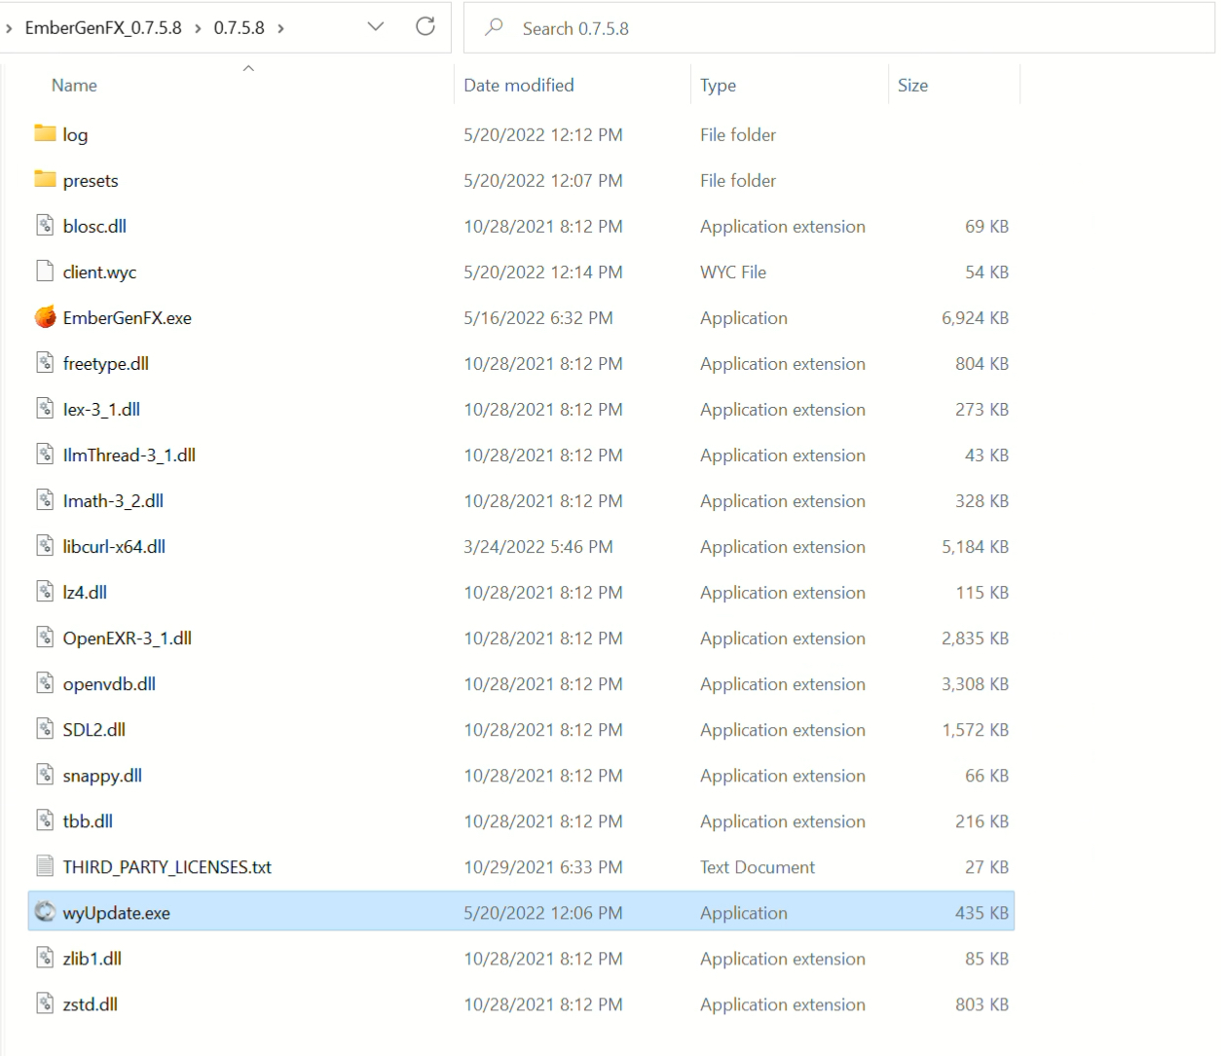Select the client.wyc file name
Viewport: 1221px width, 1056px height.
(99, 273)
